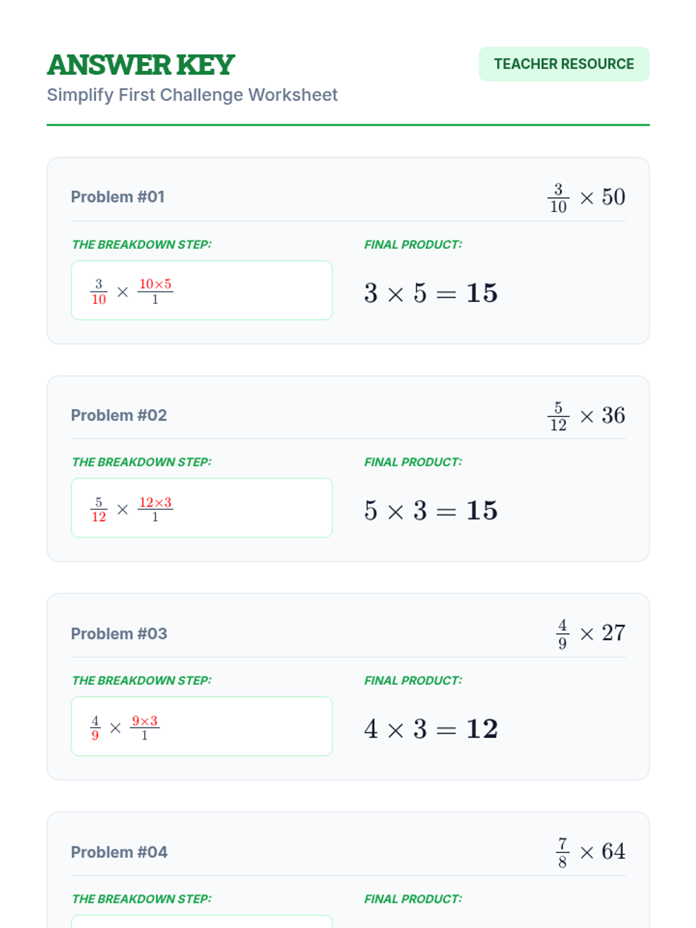Click the breakdown box showing 10×5
The image size is (696, 928).
201,290
